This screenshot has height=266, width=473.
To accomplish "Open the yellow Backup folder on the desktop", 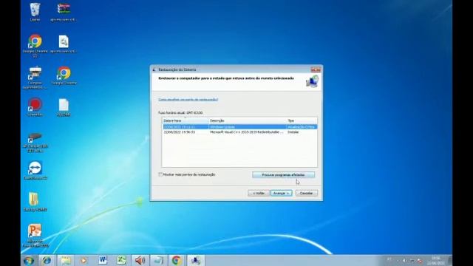I will (35, 202).
